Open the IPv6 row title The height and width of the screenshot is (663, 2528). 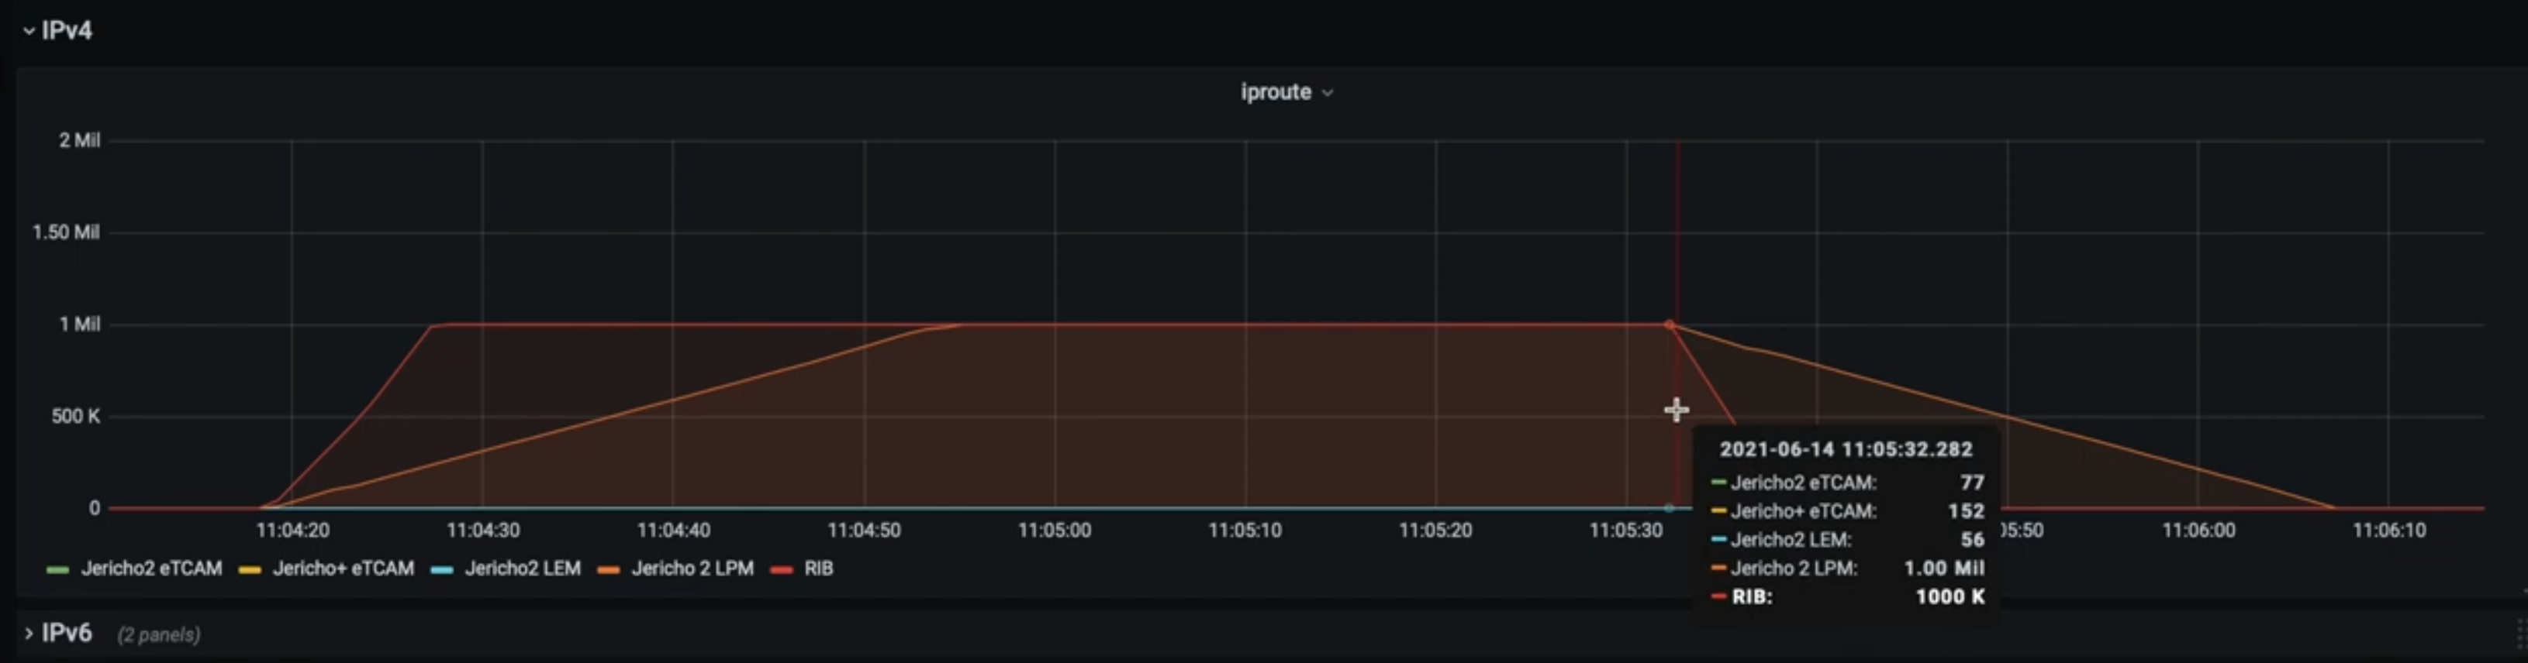(67, 634)
